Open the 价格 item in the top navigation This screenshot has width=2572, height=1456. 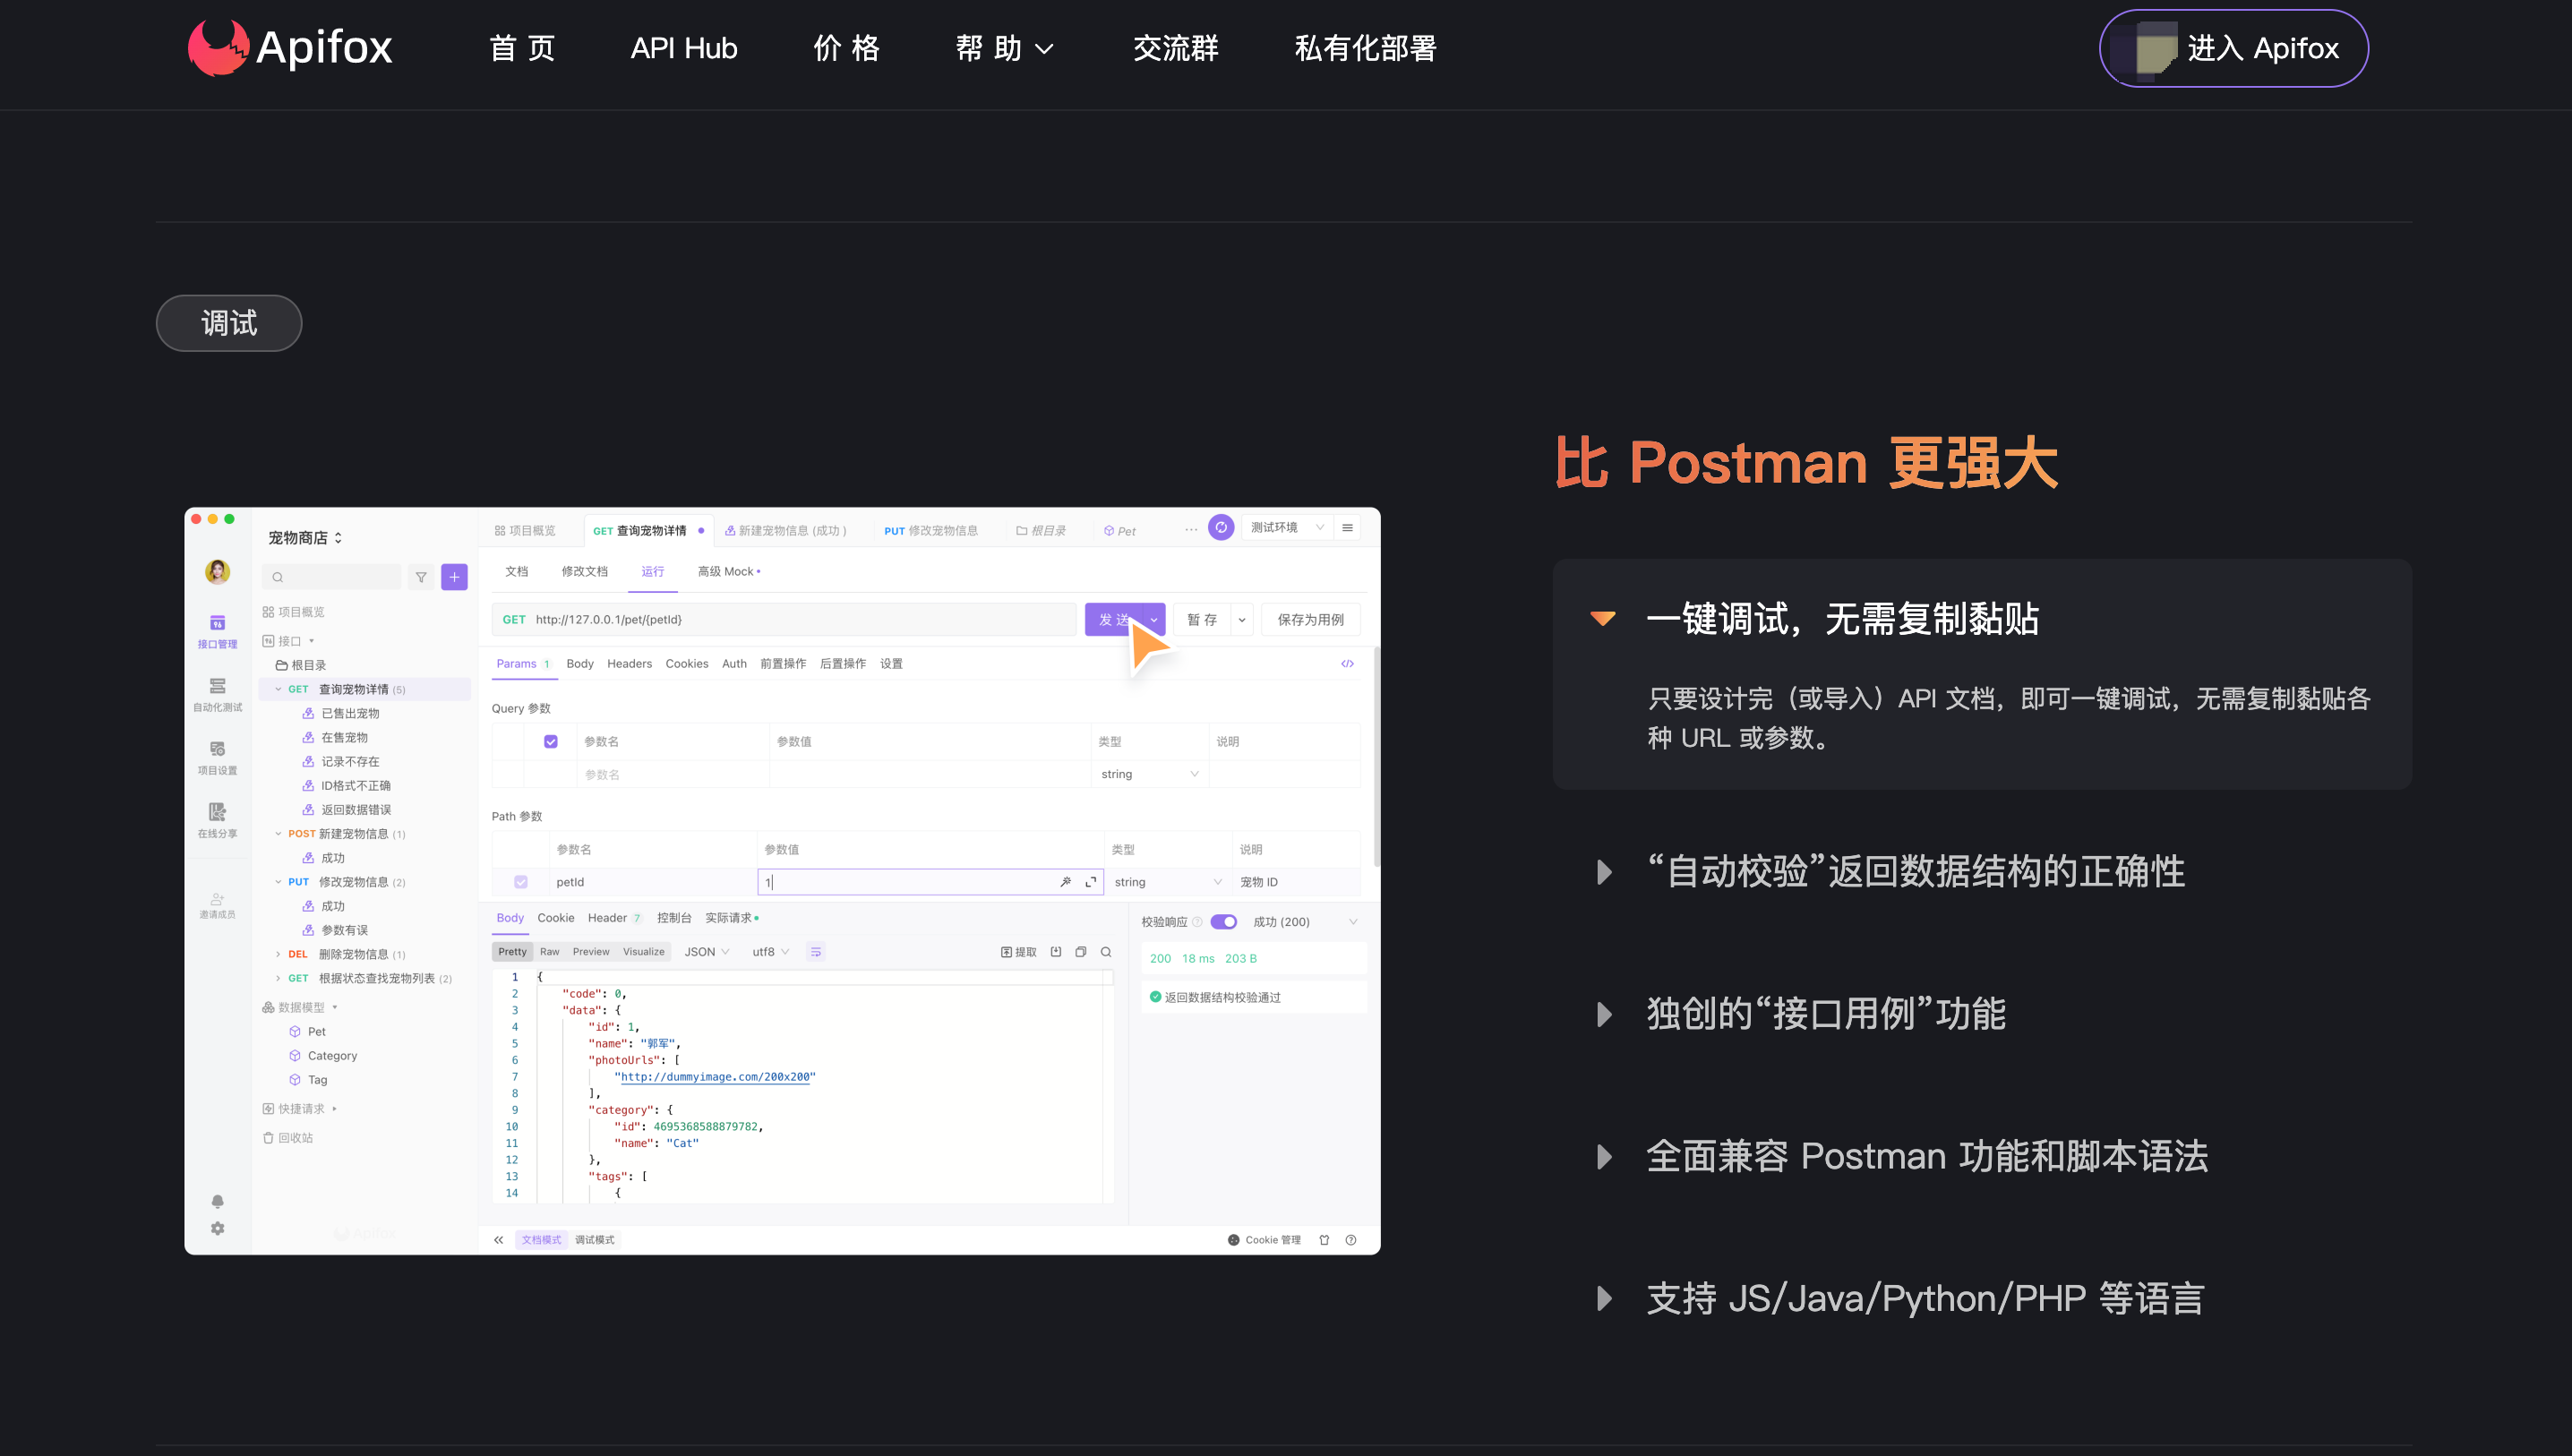(846, 48)
